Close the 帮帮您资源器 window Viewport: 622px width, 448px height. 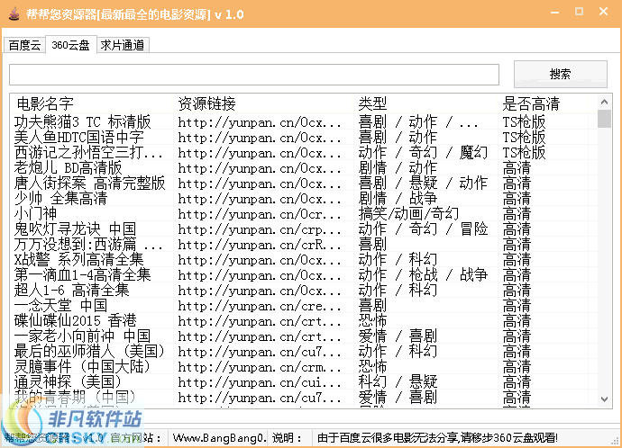pyautogui.click(x=603, y=12)
